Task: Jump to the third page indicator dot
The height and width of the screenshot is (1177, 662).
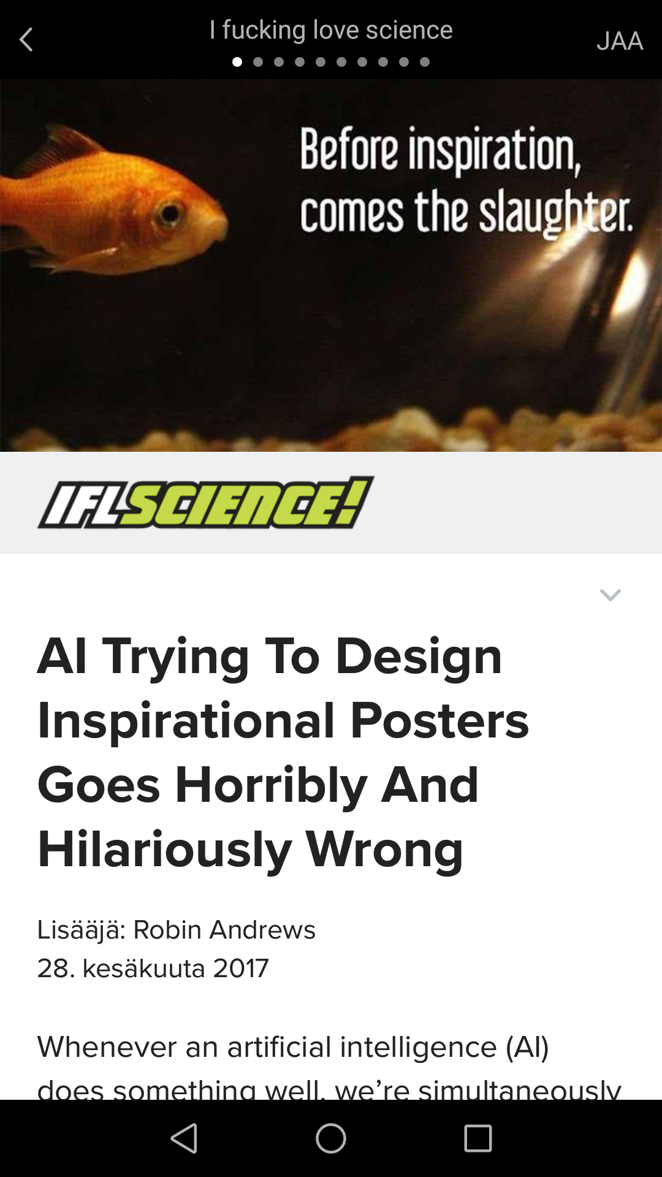Action: click(x=279, y=62)
